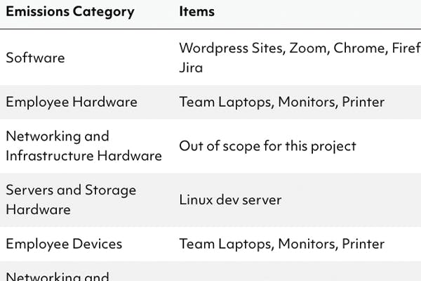421x281 pixels.
Task: Select the "Employee Hardware" category cell
Action: pyautogui.click(x=72, y=102)
